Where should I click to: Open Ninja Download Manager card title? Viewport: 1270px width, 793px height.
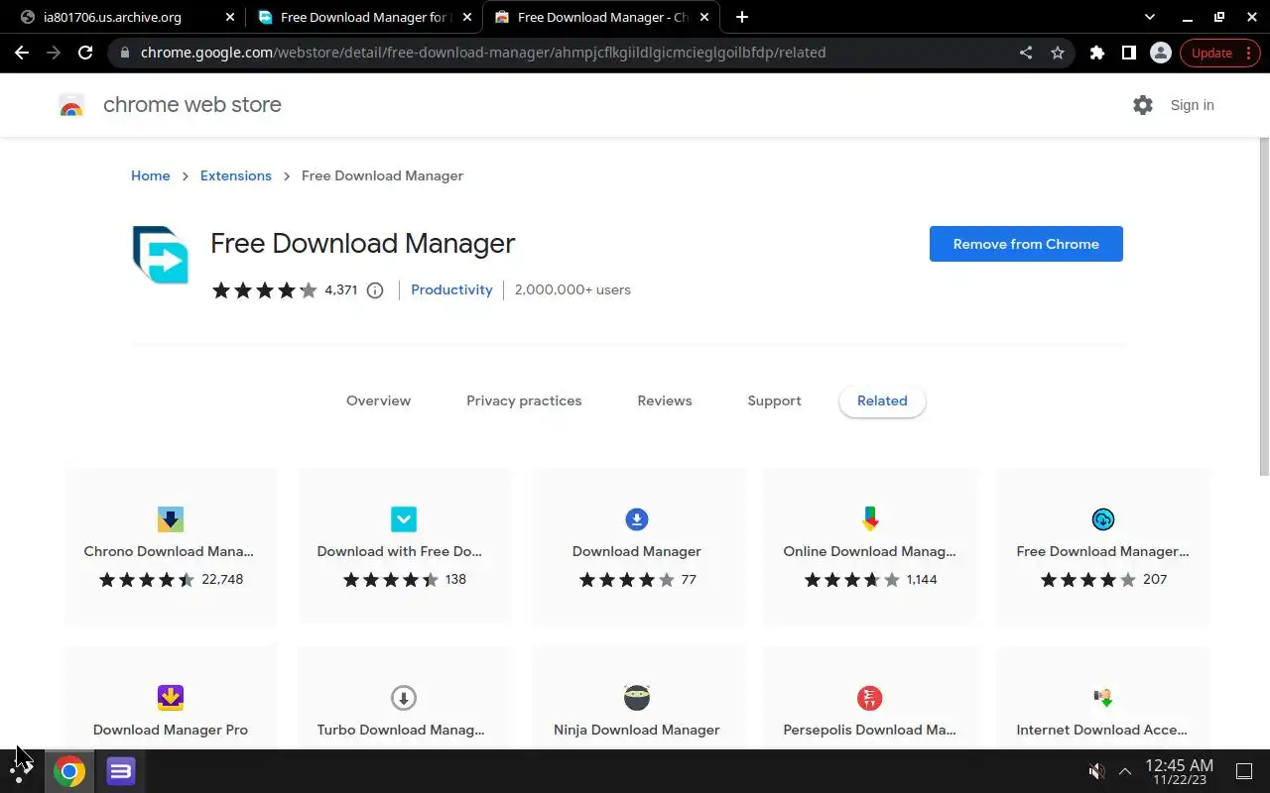[x=636, y=730]
